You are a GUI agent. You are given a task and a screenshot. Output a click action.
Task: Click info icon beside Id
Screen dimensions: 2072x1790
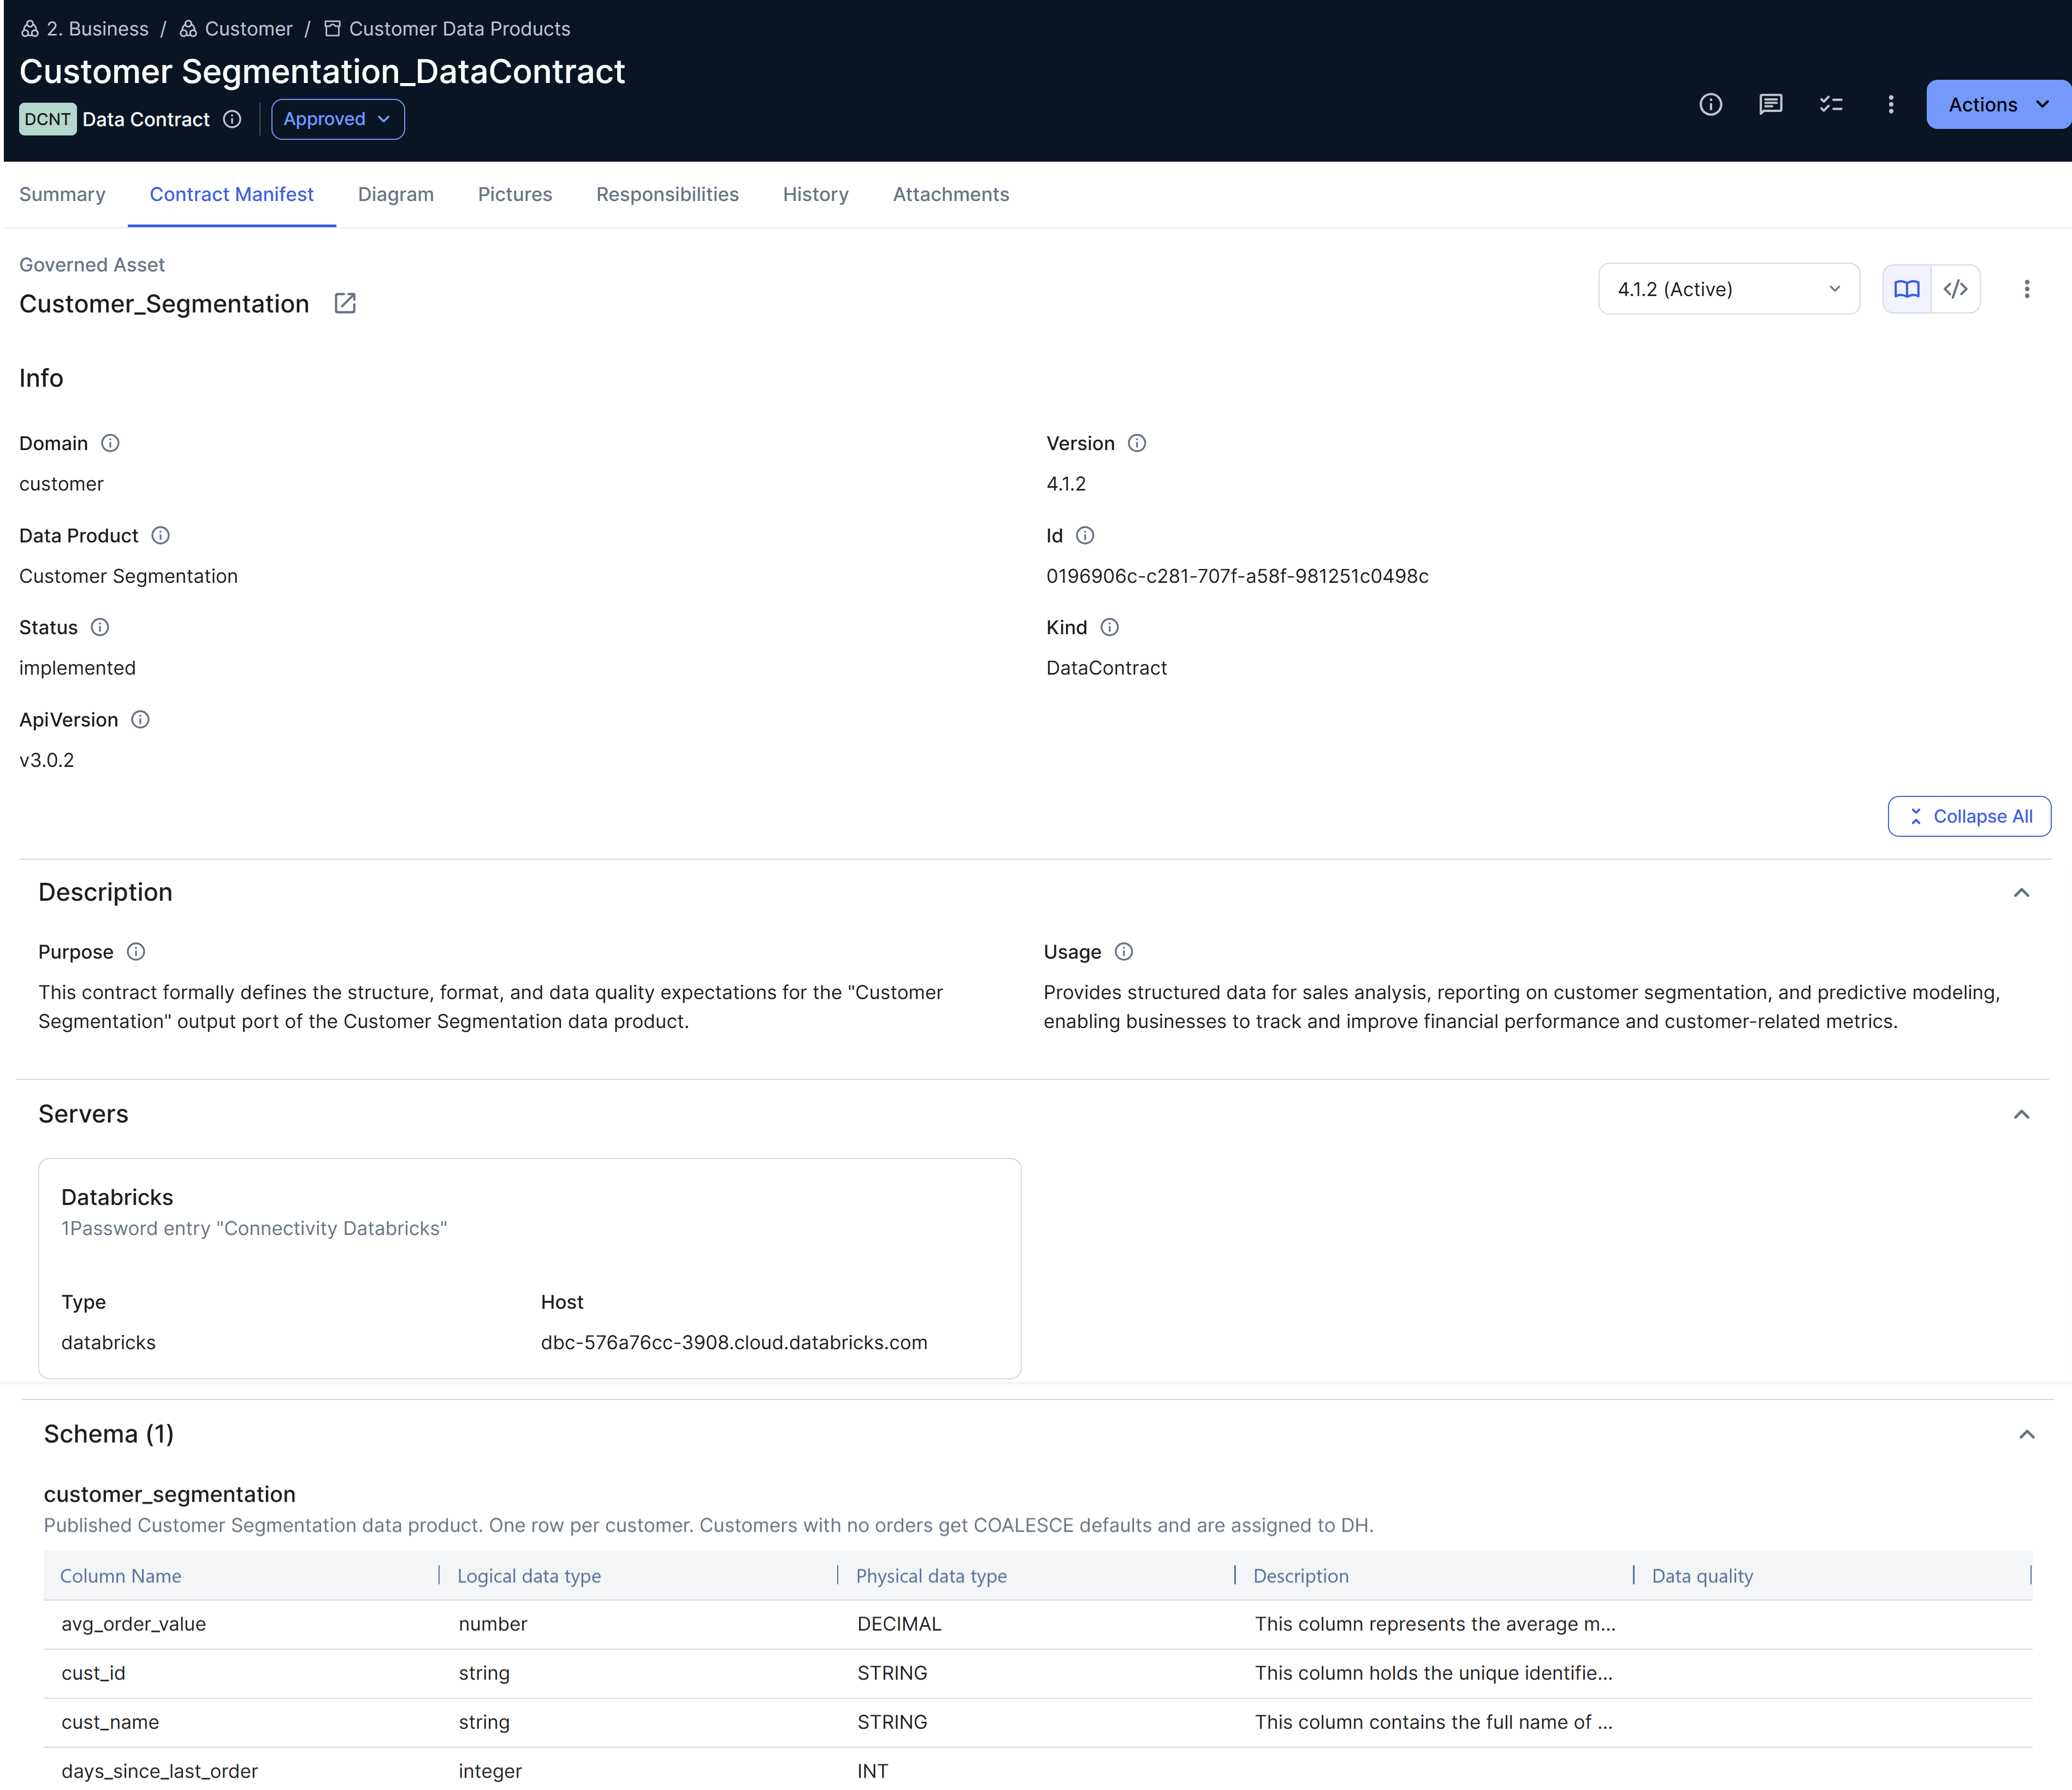click(1085, 535)
